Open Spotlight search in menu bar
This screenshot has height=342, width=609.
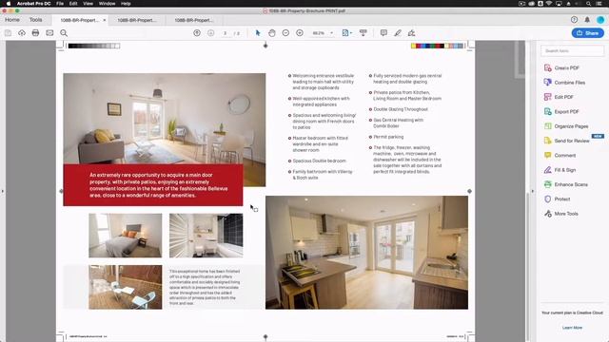tap(588, 4)
